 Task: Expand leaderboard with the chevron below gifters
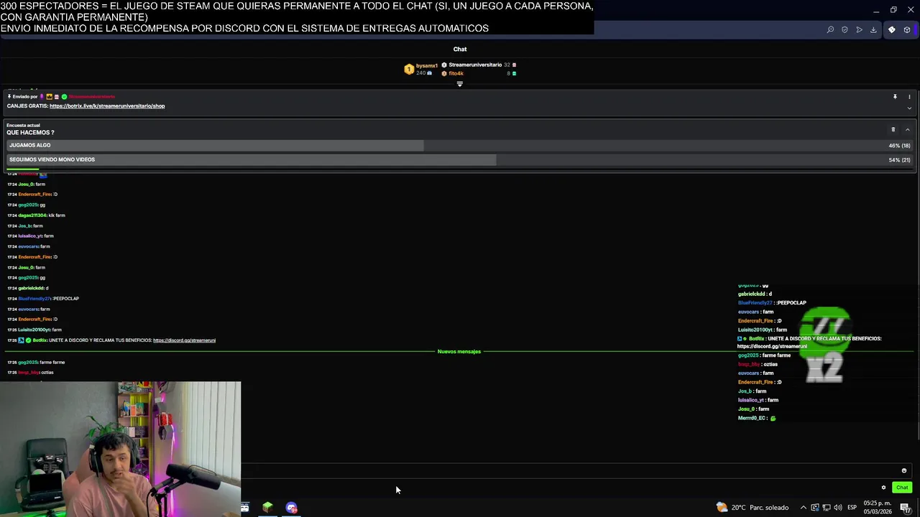tap(460, 83)
